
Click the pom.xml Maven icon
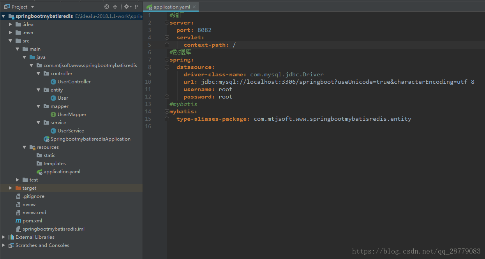tap(18, 221)
